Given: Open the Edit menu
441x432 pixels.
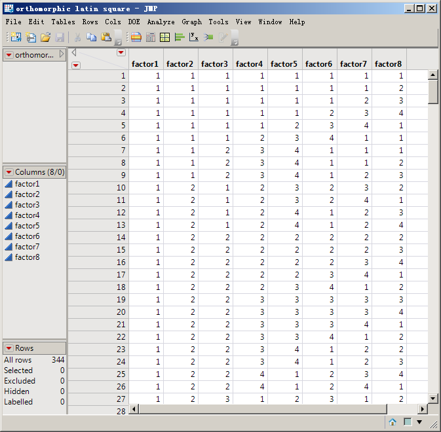Looking at the screenshot, I should tap(36, 22).
